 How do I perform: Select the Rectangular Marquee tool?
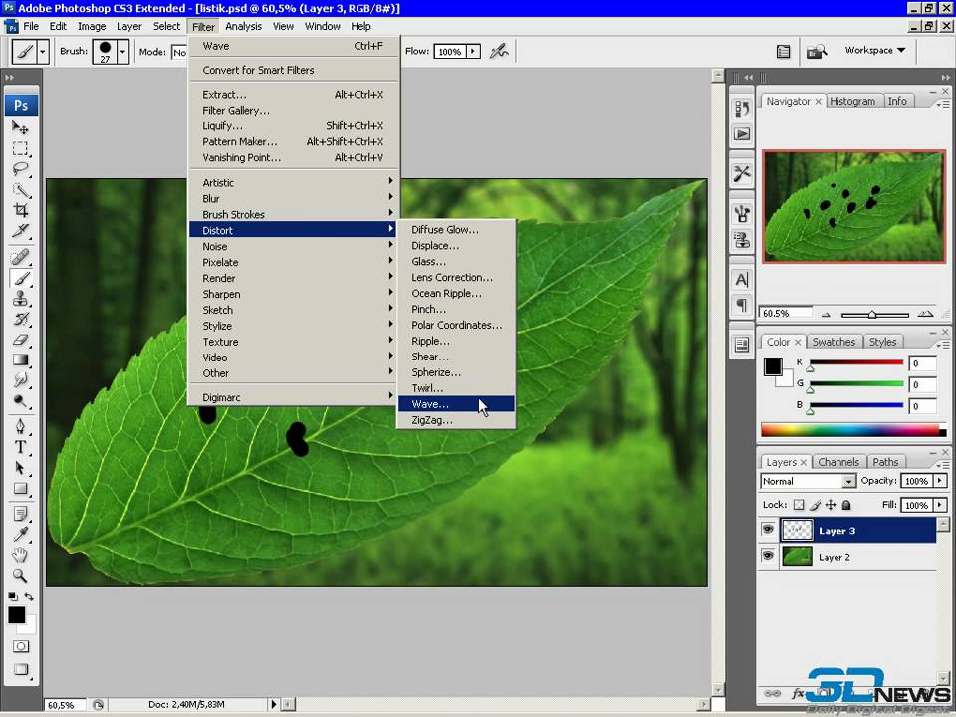pos(20,148)
